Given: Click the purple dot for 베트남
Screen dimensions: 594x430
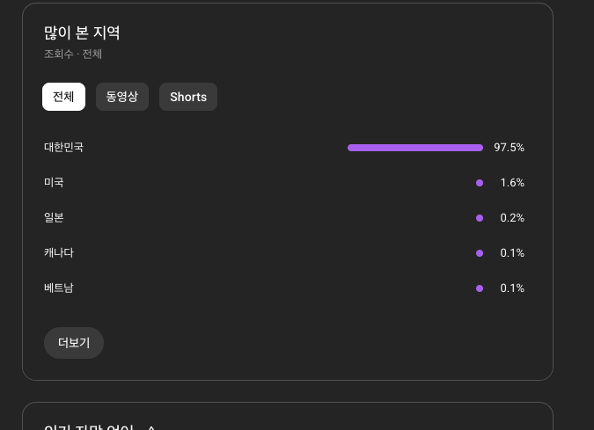Looking at the screenshot, I should [x=480, y=288].
